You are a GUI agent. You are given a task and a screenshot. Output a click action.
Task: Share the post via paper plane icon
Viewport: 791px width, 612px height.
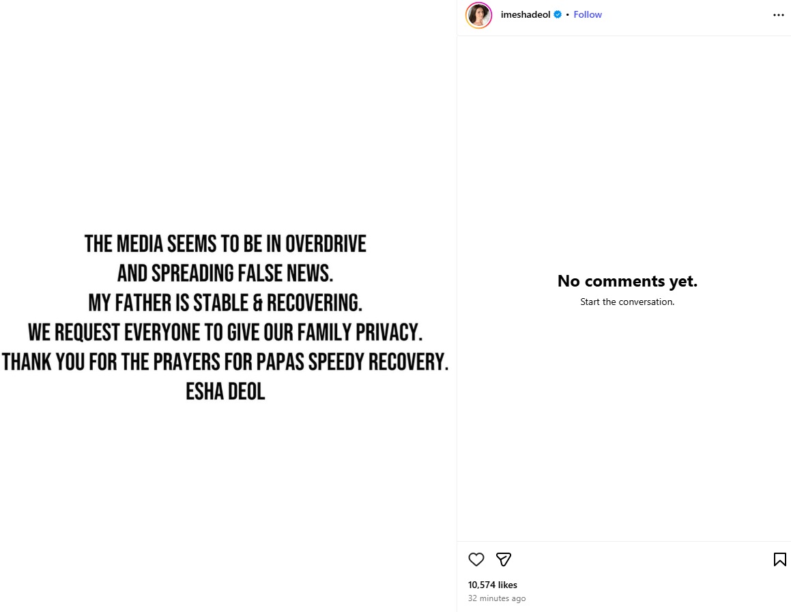point(504,559)
